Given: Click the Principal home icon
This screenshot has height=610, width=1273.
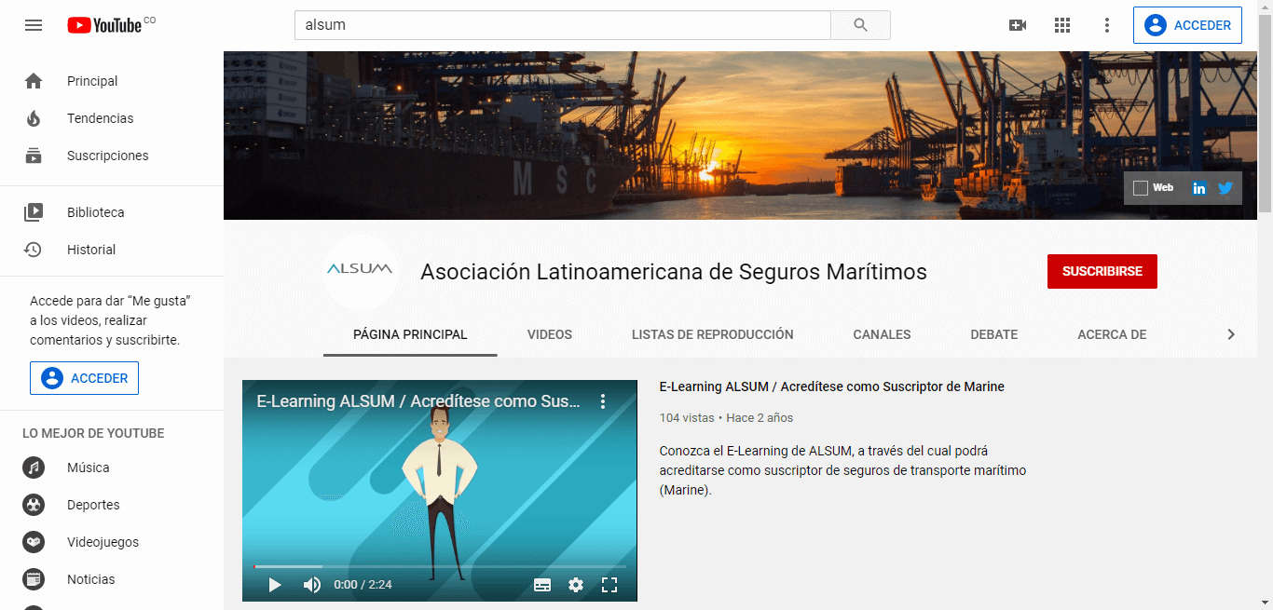Looking at the screenshot, I should pos(34,81).
